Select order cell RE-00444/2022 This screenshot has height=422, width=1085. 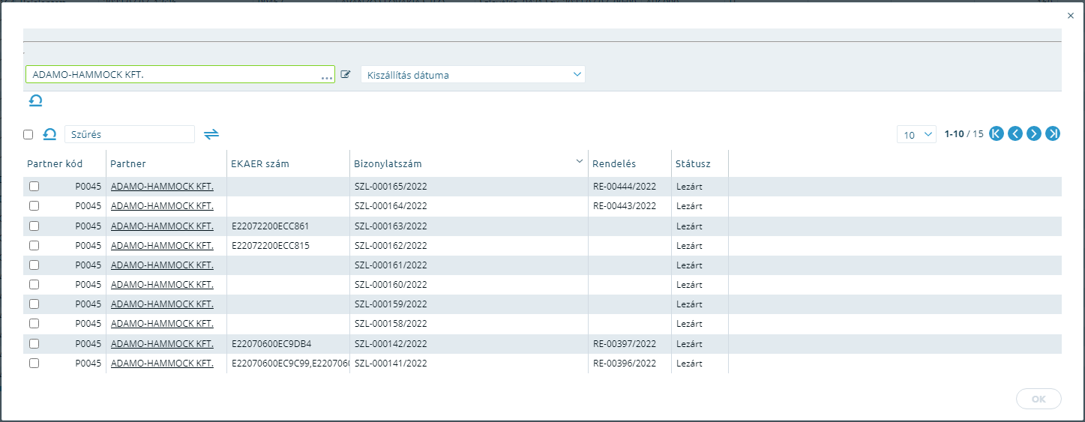624,187
